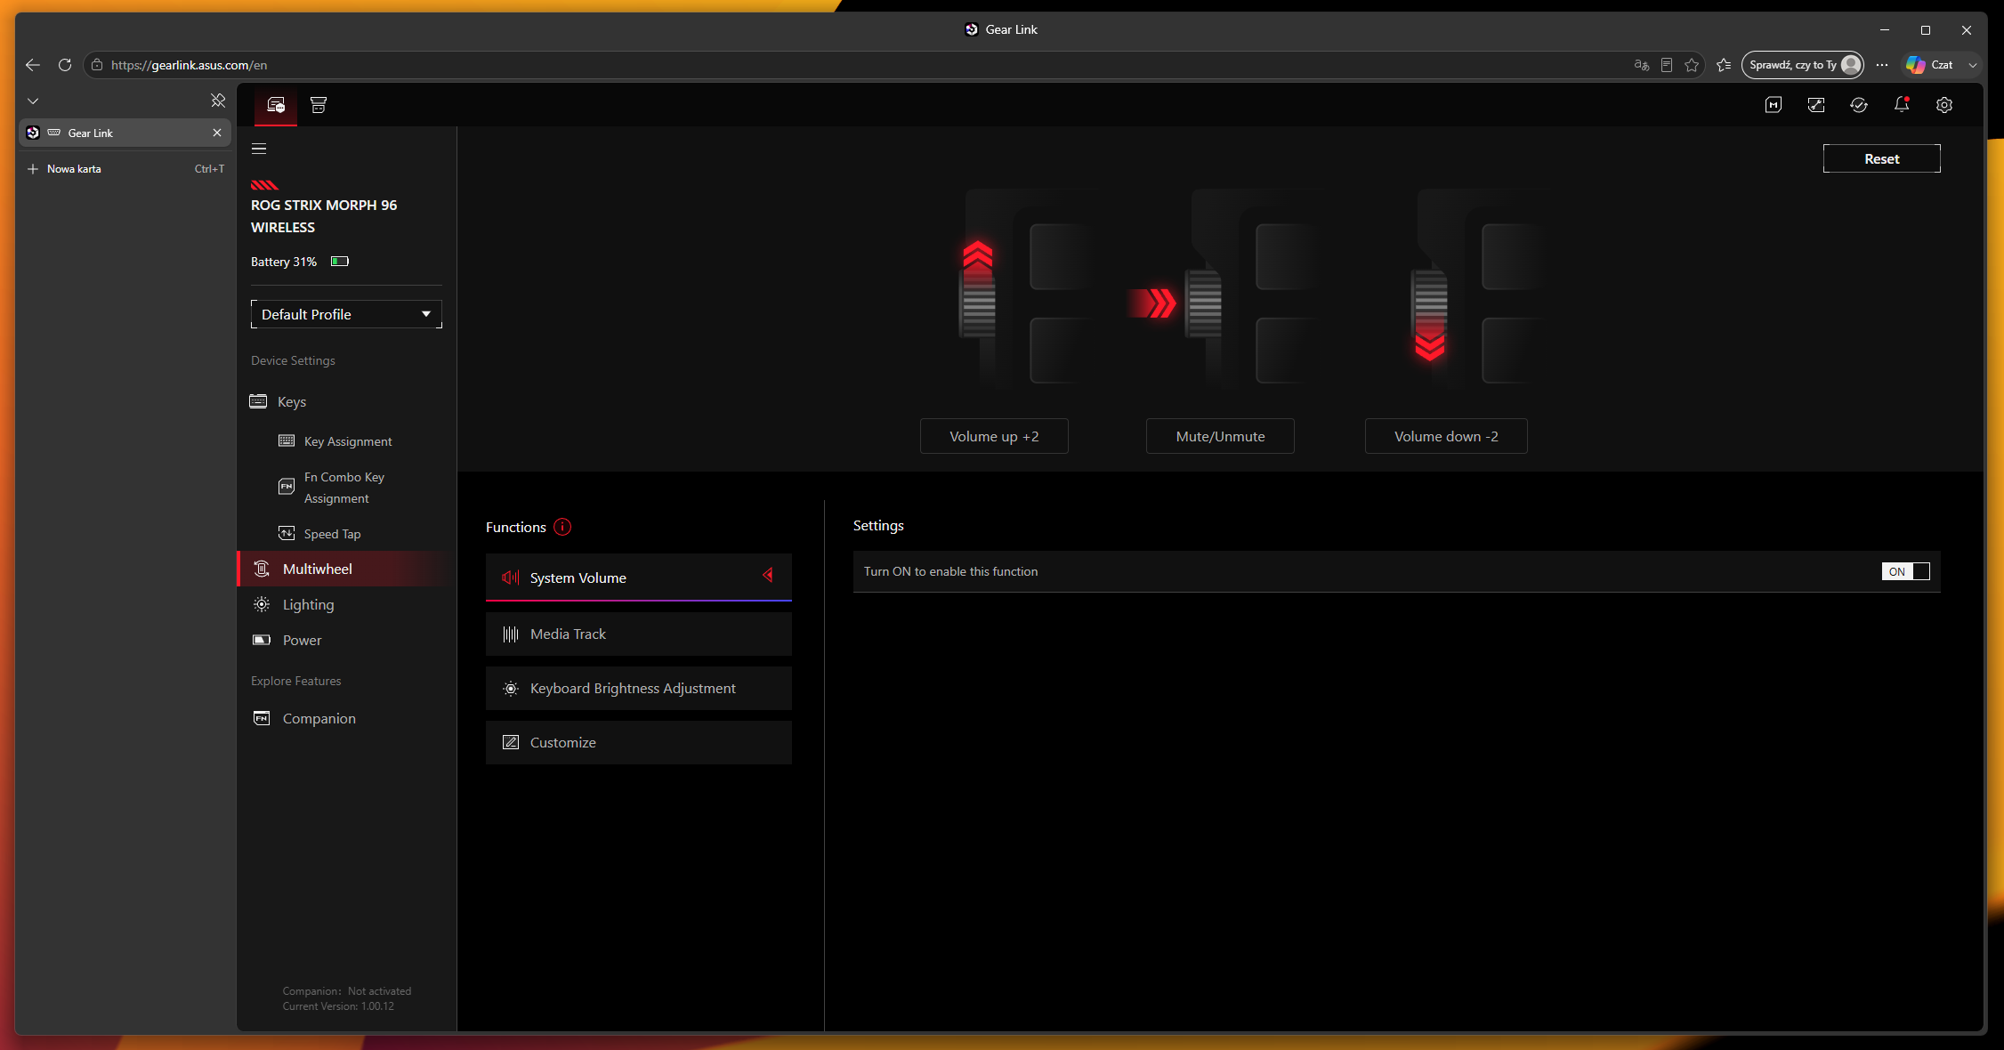
Task: Collapse the vertical tabs chevron
Action: coord(33,101)
